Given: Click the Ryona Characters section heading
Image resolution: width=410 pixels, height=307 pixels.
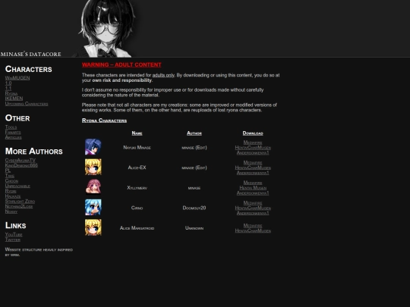Looking at the screenshot, I should (x=104, y=121).
